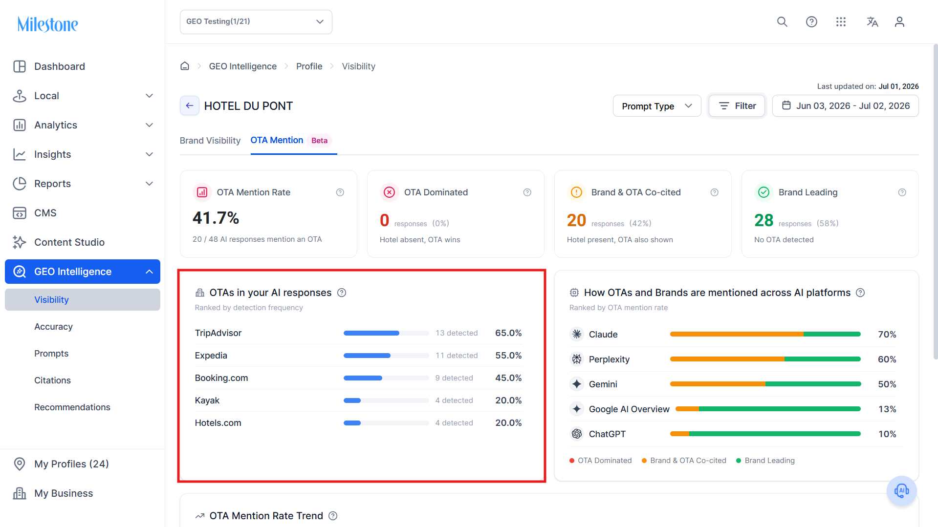This screenshot has height=527, width=938.
Task: Click GEO Intelligence breadcrumb link
Action: [243, 66]
